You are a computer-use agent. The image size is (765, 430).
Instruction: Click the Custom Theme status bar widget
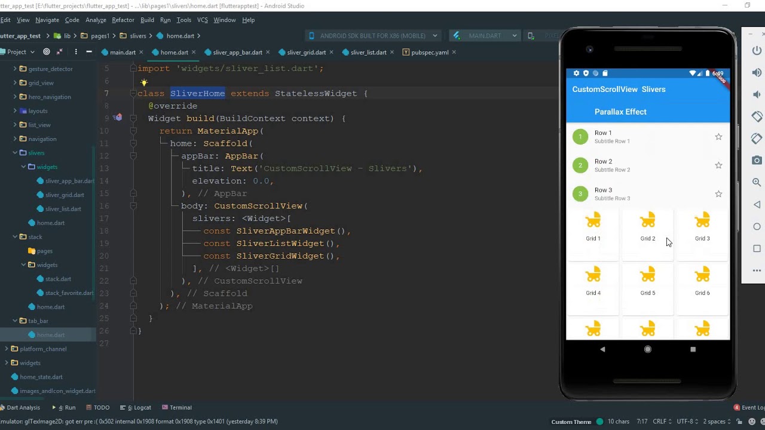[571, 422]
